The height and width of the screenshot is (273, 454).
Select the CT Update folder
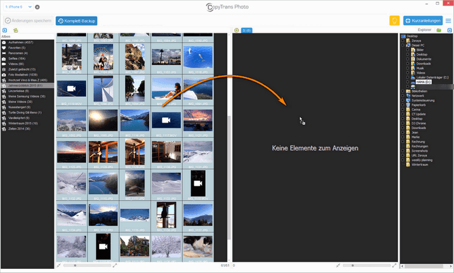418,114
